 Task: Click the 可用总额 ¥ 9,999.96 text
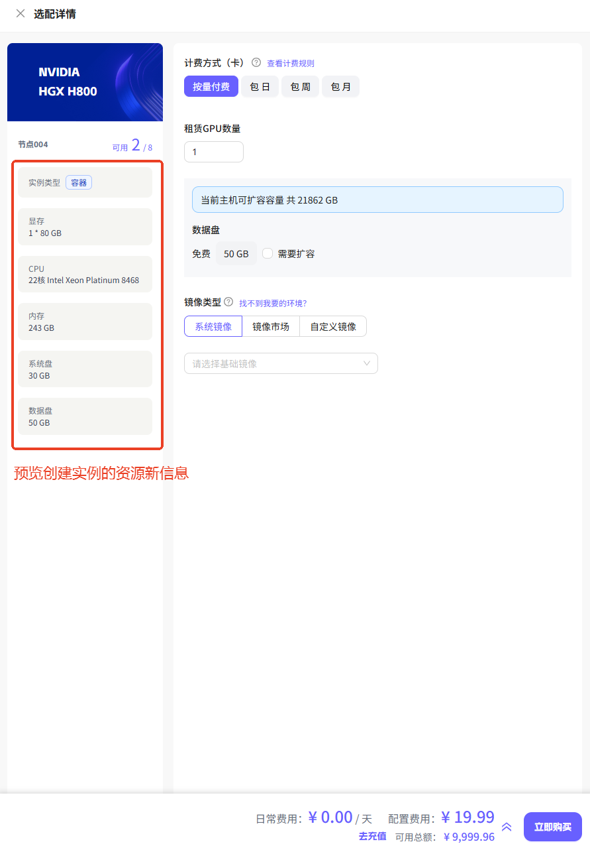(445, 837)
